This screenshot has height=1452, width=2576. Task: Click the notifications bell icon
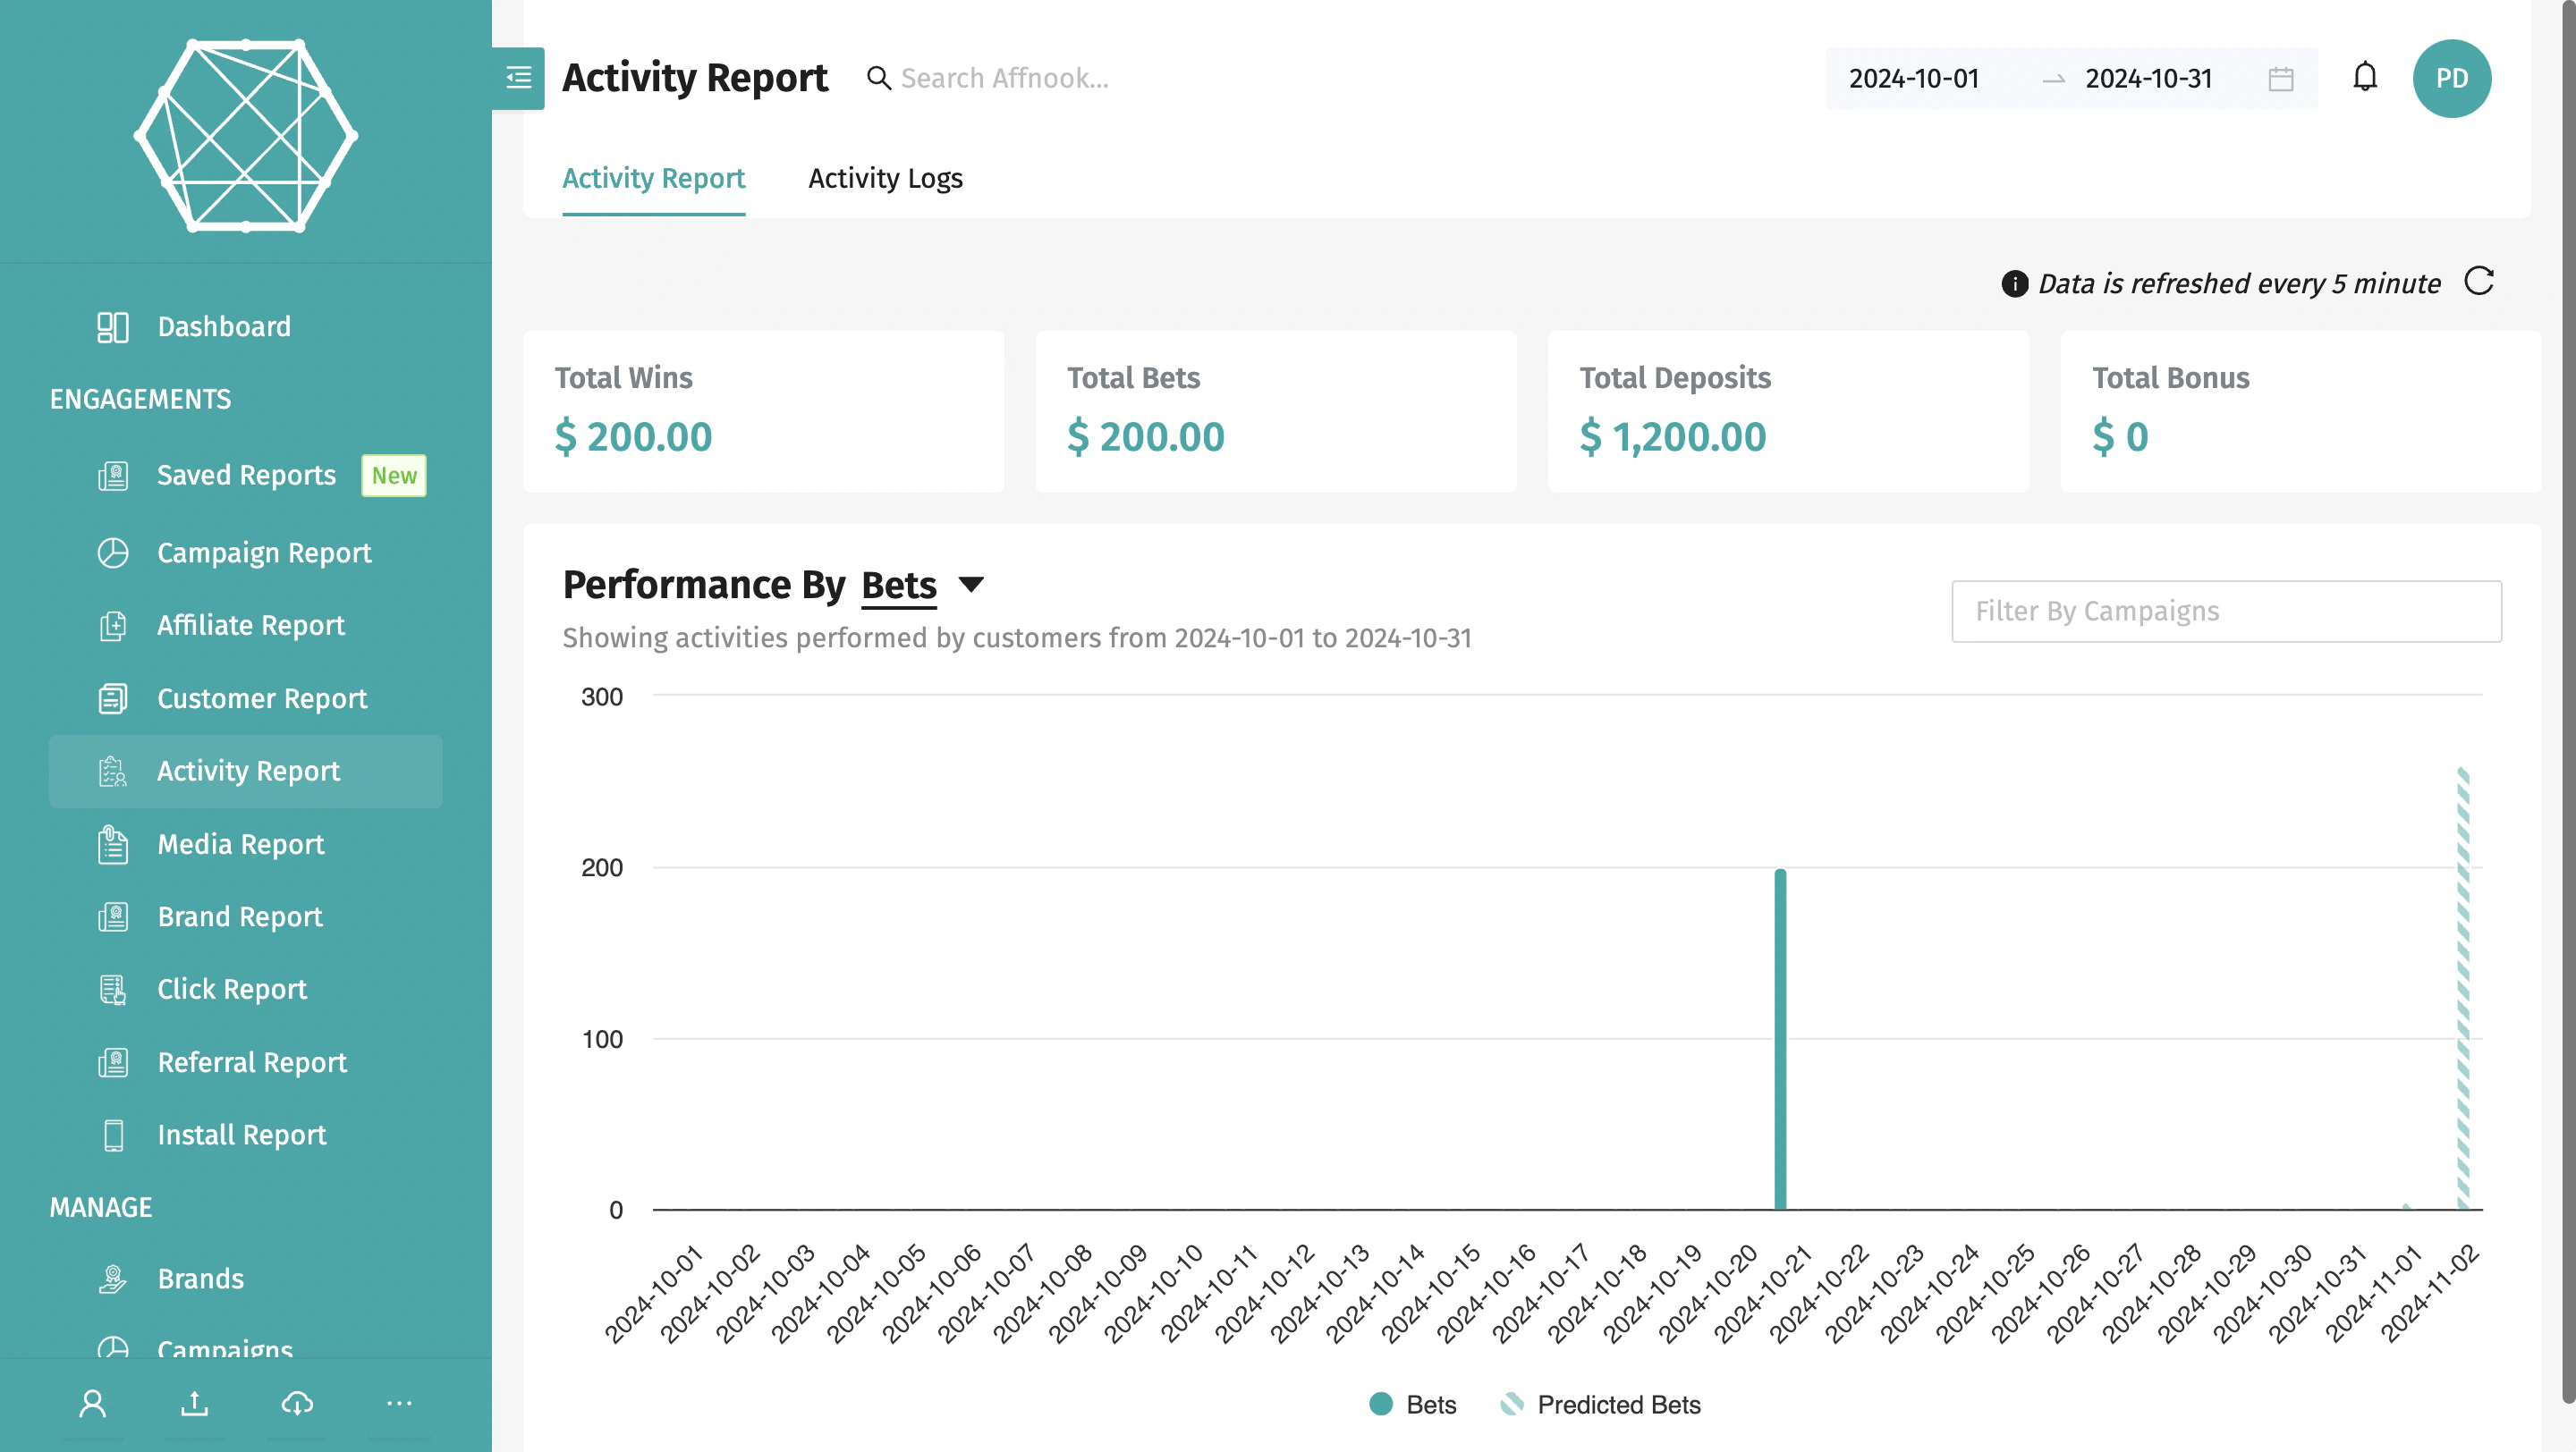click(x=2366, y=78)
